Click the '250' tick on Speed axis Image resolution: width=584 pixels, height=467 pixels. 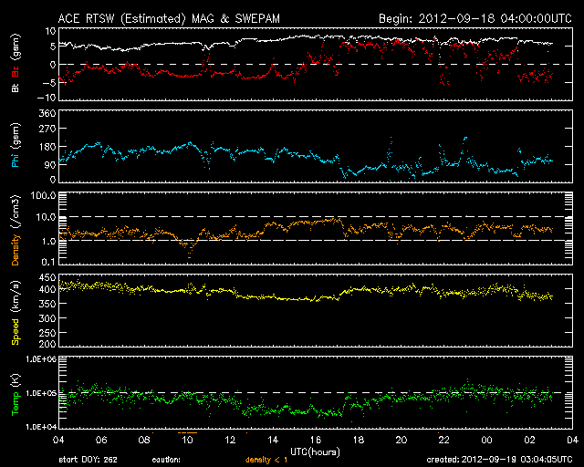coord(47,333)
